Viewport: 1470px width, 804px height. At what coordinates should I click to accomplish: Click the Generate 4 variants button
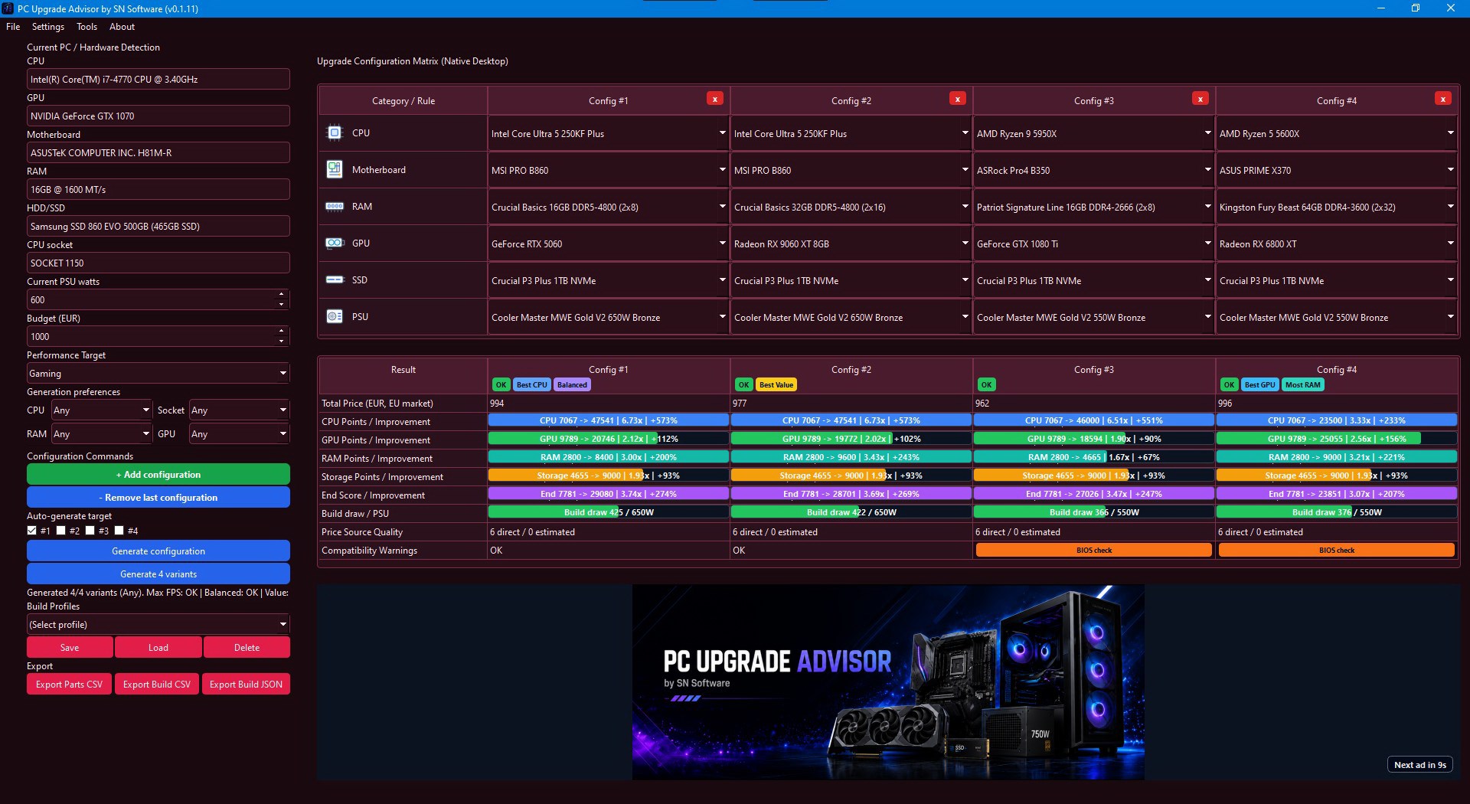[158, 574]
